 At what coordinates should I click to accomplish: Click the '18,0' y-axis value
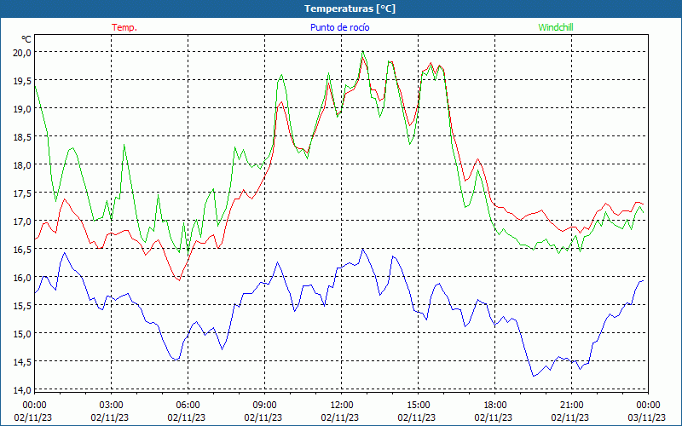[x=23, y=164]
